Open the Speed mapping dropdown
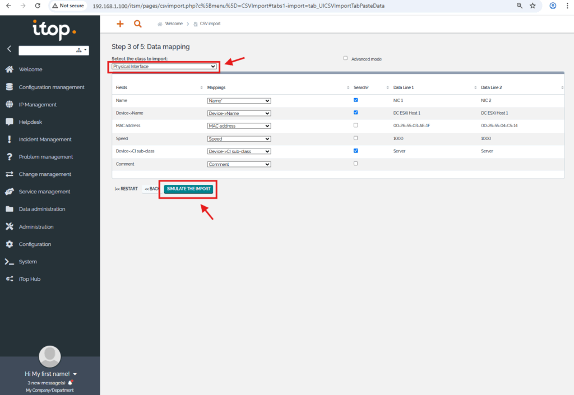The width and height of the screenshot is (574, 395). (x=239, y=139)
